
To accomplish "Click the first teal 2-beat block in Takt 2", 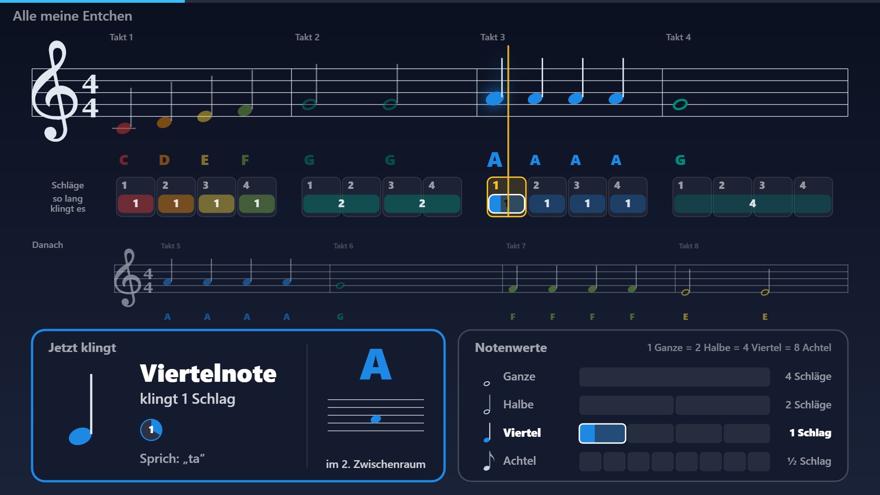I will pyautogui.click(x=341, y=203).
